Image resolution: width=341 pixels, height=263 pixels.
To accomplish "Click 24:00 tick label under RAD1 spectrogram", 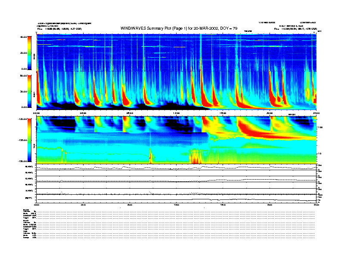I will pyautogui.click(x=316, y=113).
